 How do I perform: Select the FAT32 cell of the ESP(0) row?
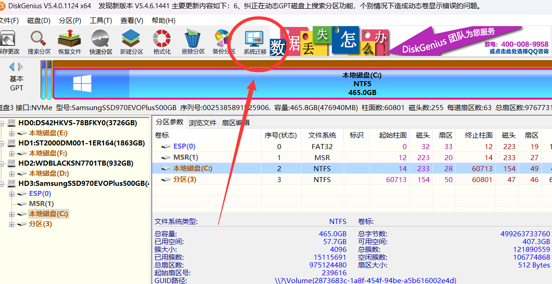pos(322,147)
